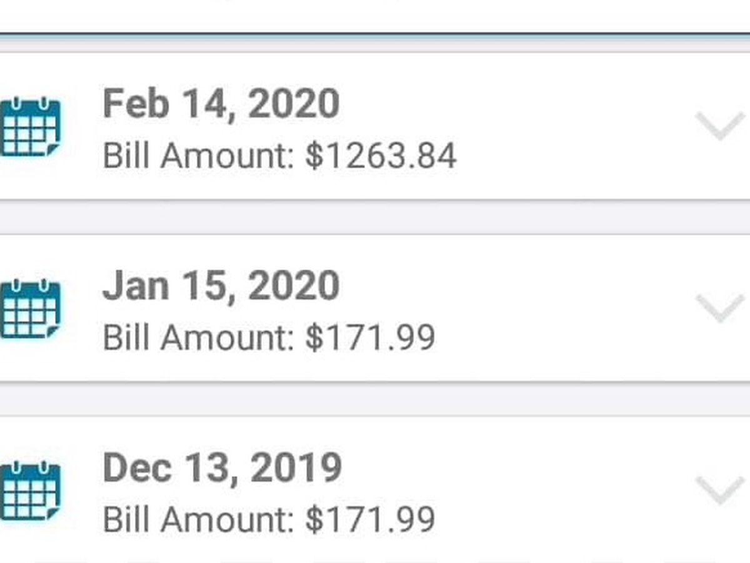Click the calendar icon beside Jan 15, 2020
This screenshot has height=563, width=750.
30,309
